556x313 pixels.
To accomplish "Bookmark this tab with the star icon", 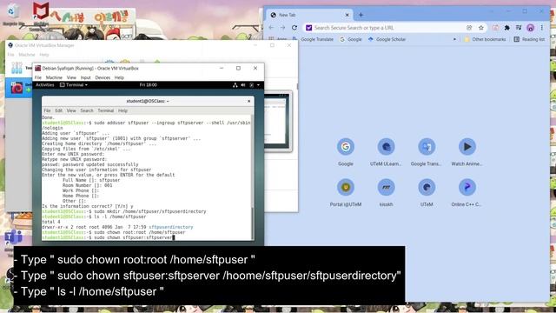I will click(x=481, y=28).
